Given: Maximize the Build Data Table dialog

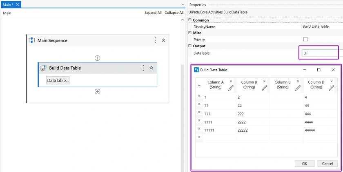Looking at the screenshot, I should coord(319,70).
